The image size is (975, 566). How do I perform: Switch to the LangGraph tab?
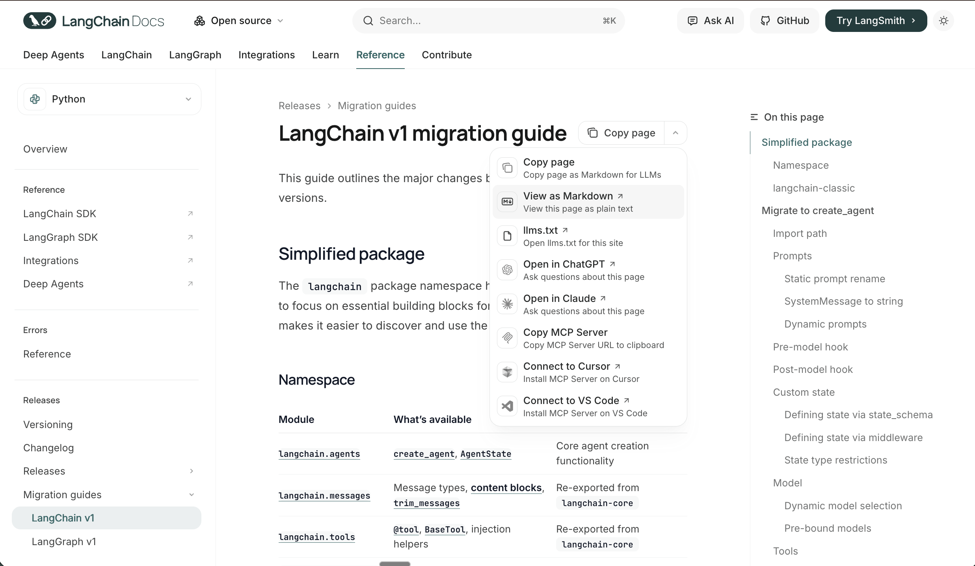tap(195, 55)
